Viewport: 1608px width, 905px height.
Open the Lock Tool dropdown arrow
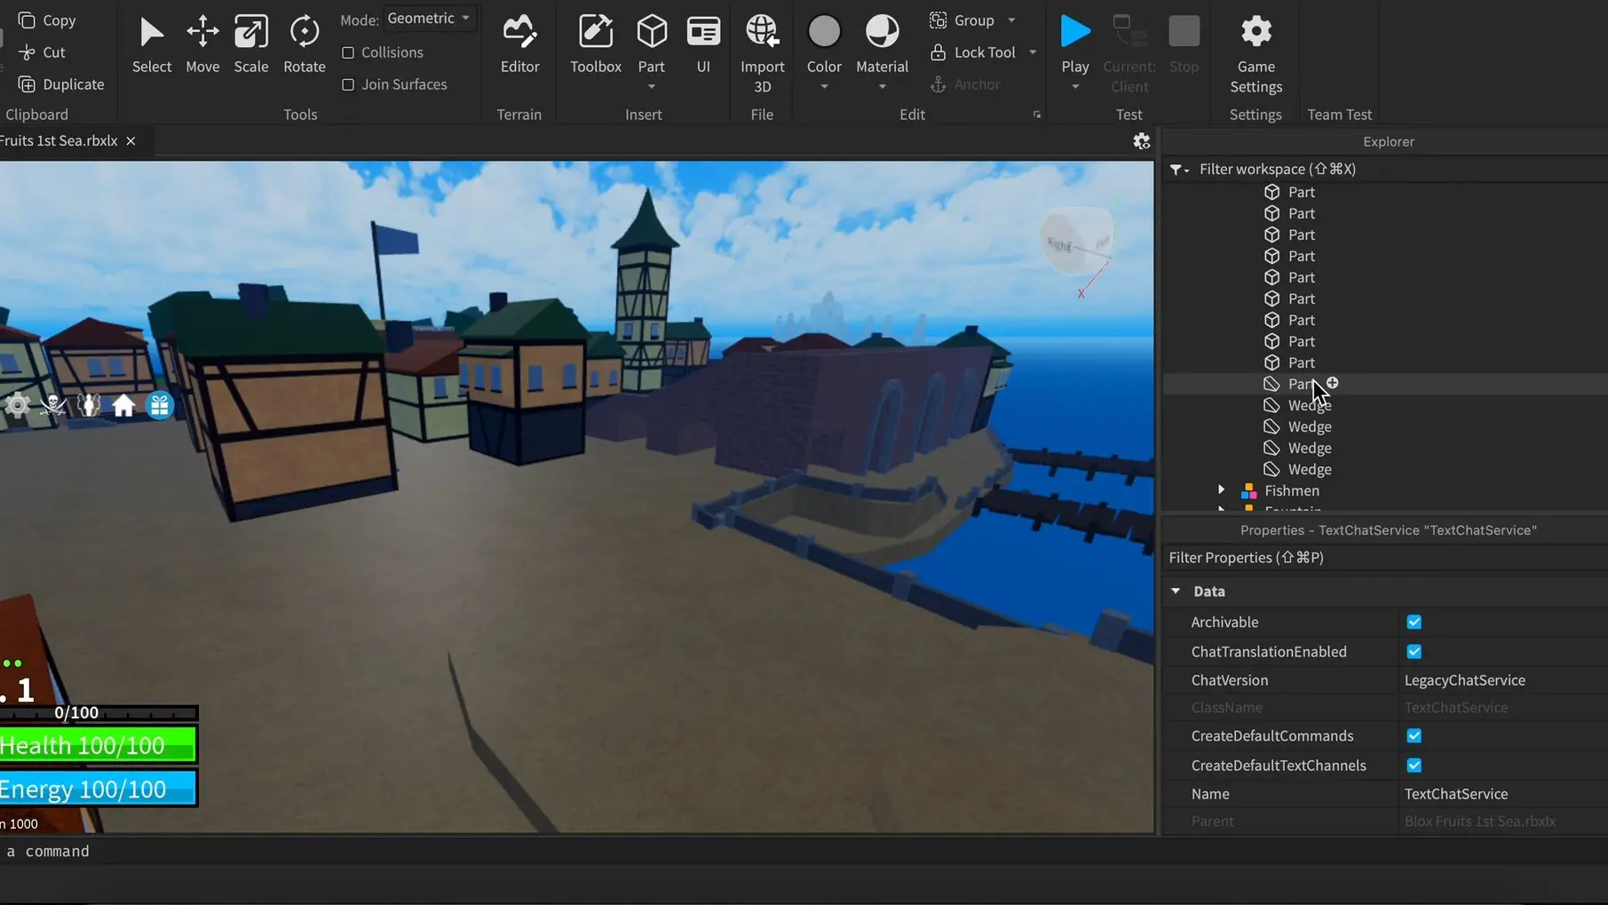coord(1033,52)
